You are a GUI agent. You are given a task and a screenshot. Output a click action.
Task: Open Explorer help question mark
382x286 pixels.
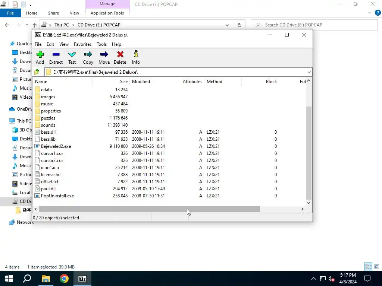tap(378, 13)
